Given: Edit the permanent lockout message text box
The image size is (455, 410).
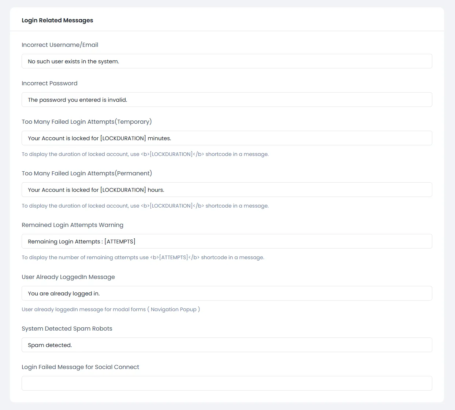Looking at the screenshot, I should 227,190.
